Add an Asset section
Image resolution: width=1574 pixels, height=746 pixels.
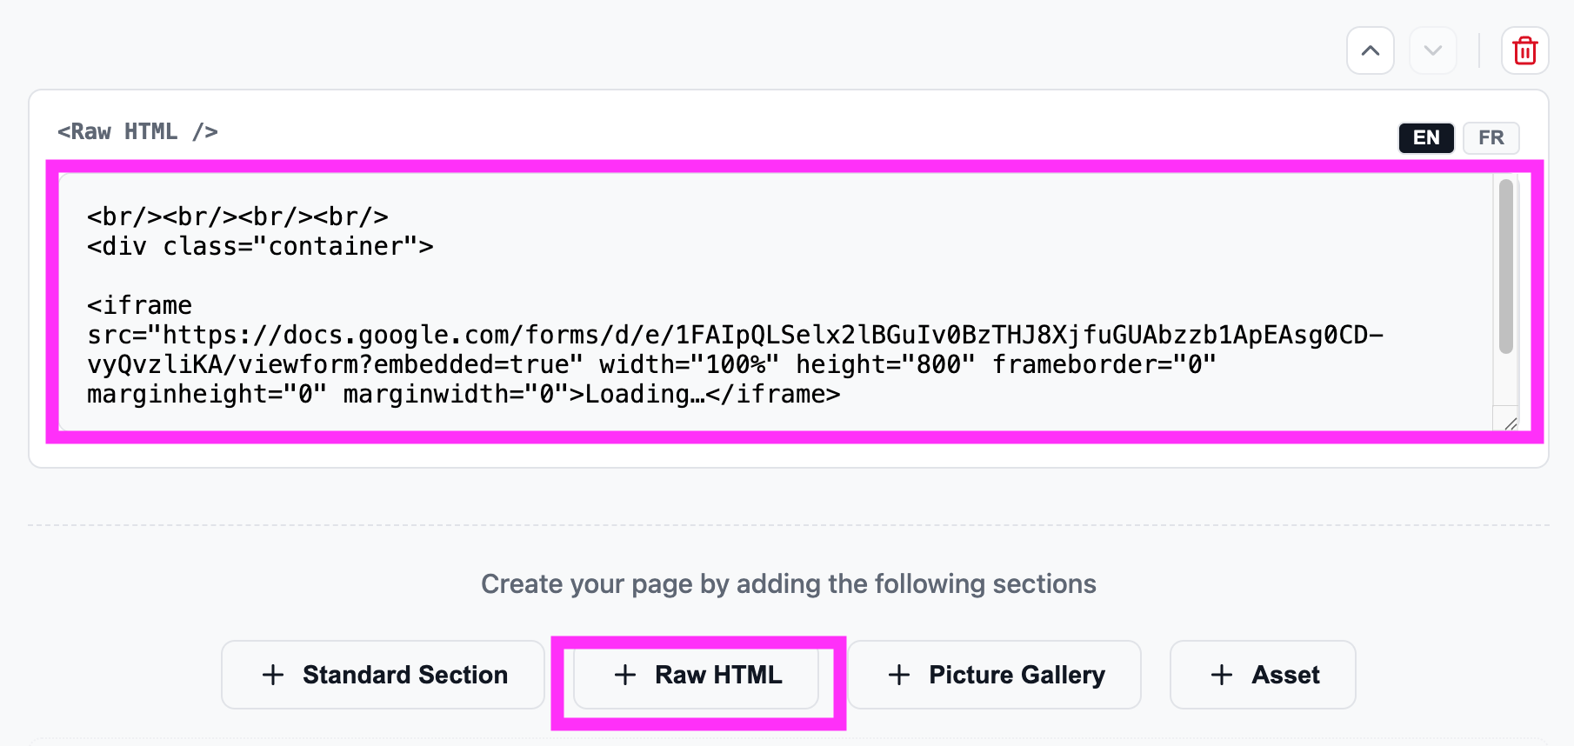(x=1262, y=675)
